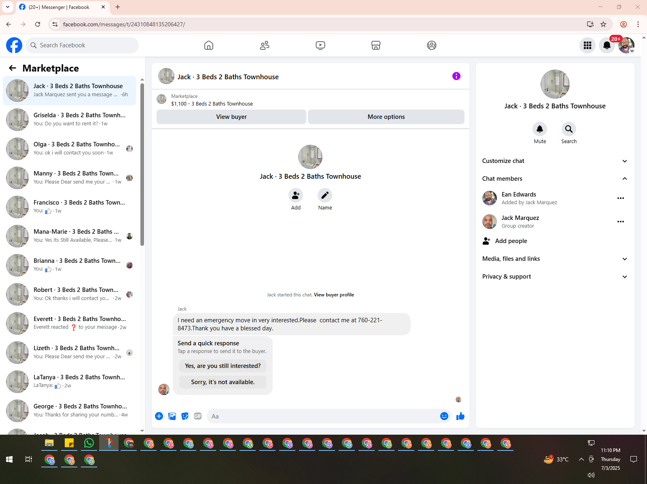Open Griselda conversation in chat list
The width and height of the screenshot is (647, 484).
point(70,120)
